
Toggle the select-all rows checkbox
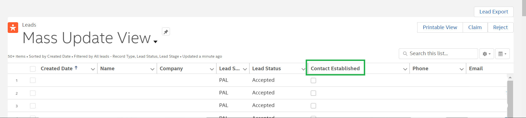33,69
